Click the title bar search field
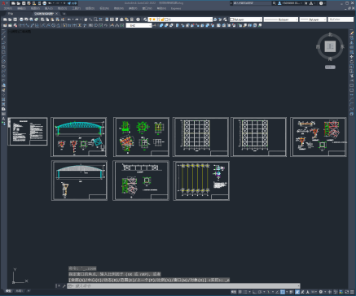Viewport: 356px width, 296px height. (251, 3)
